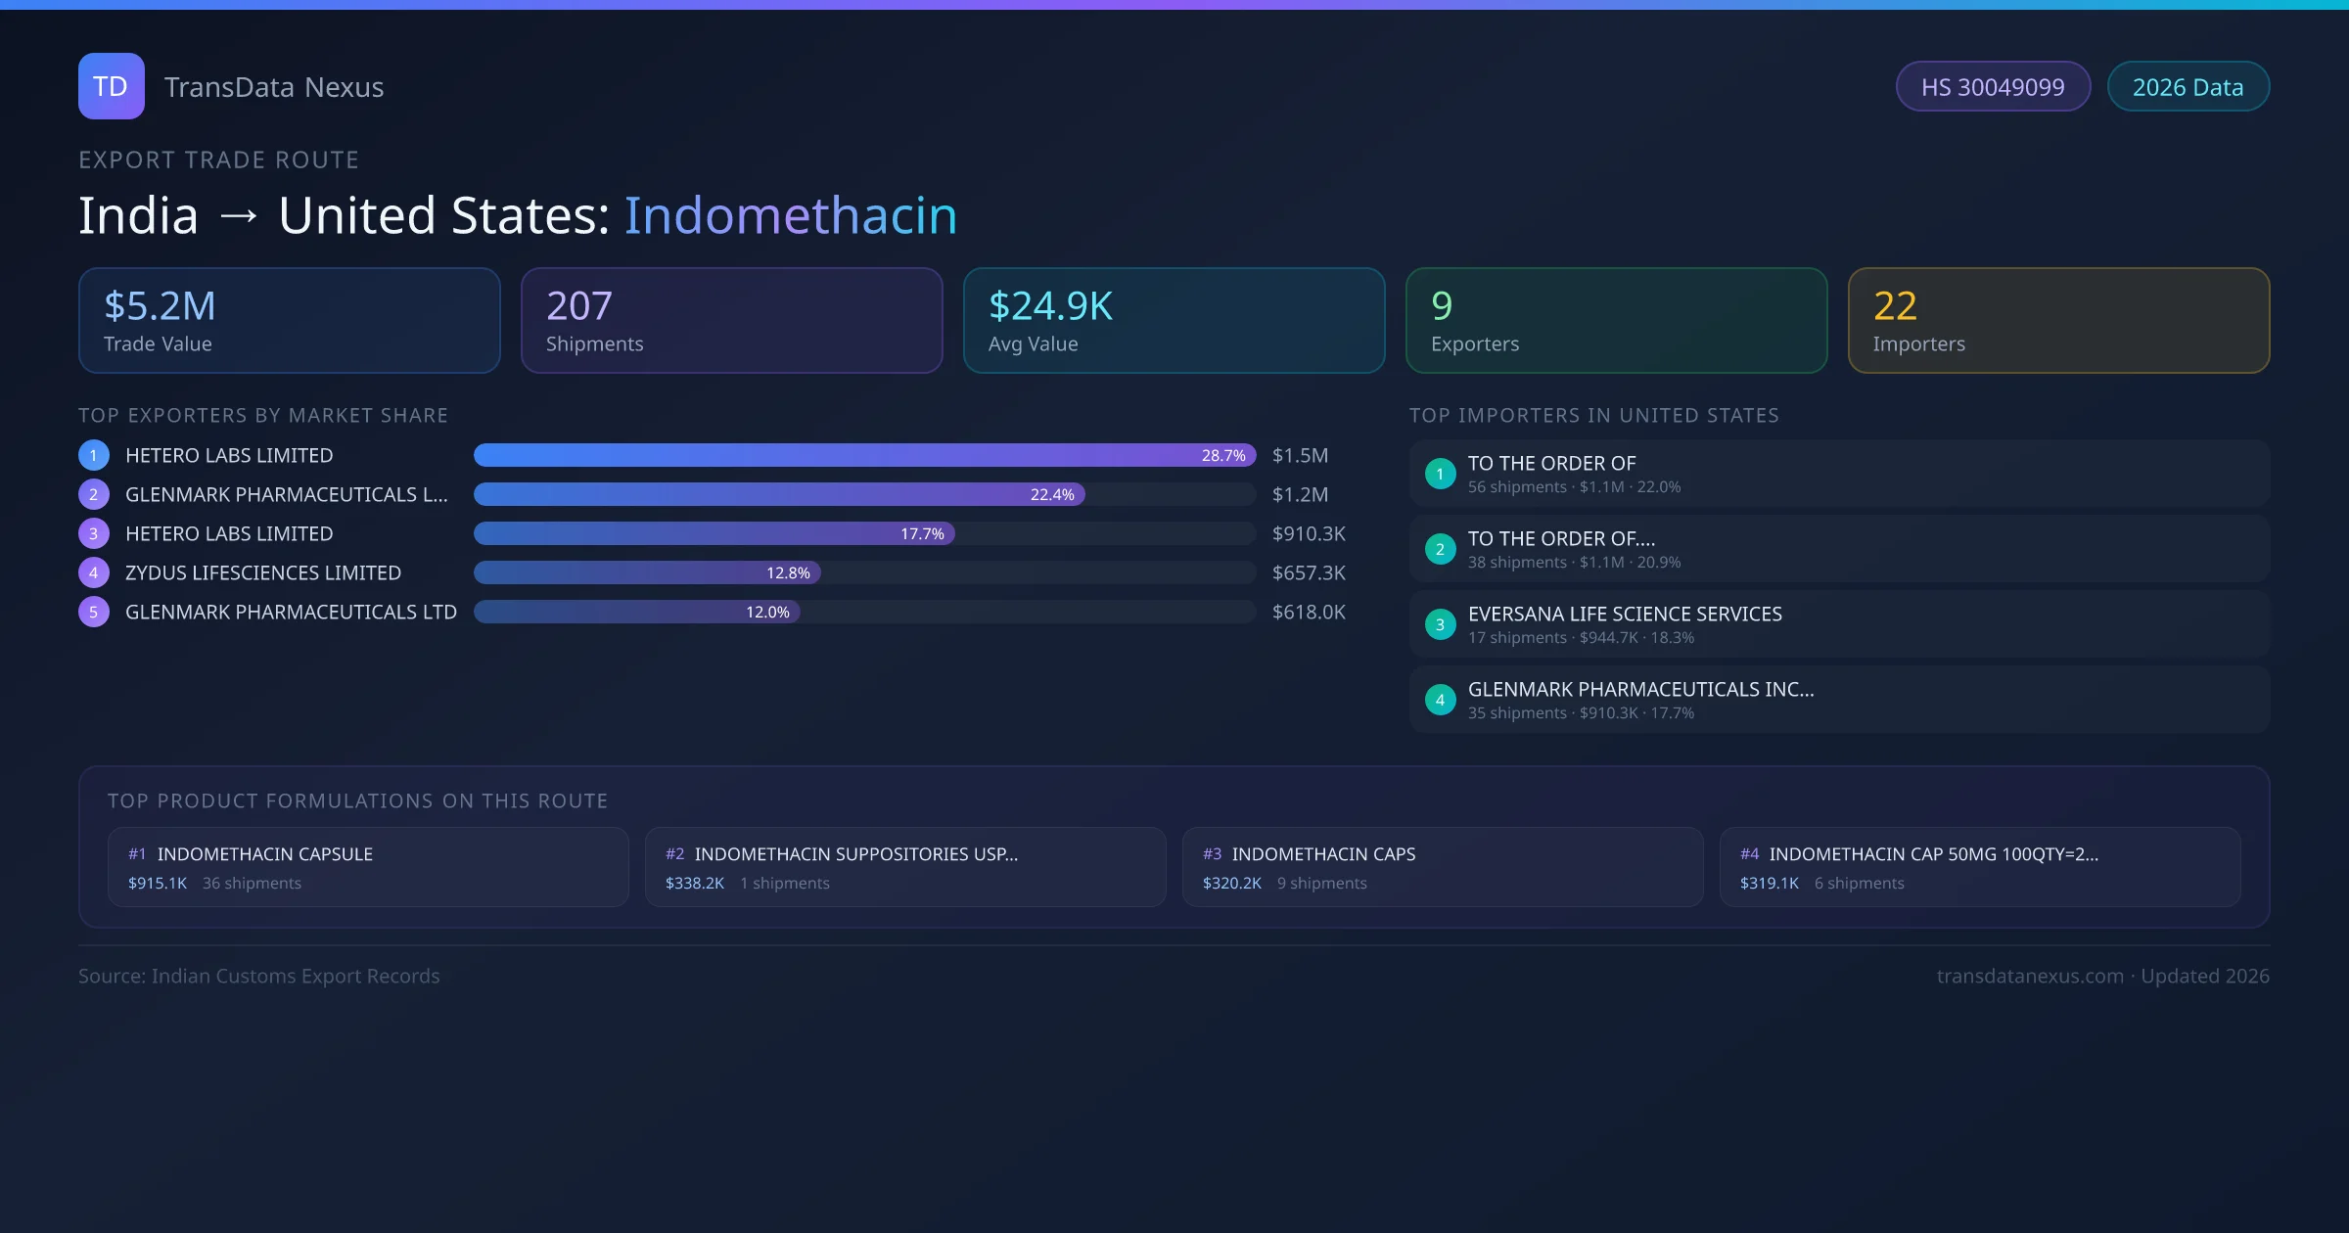The image size is (2349, 1233).
Task: Open the transdatanexus.com footer link
Action: pos(2030,977)
